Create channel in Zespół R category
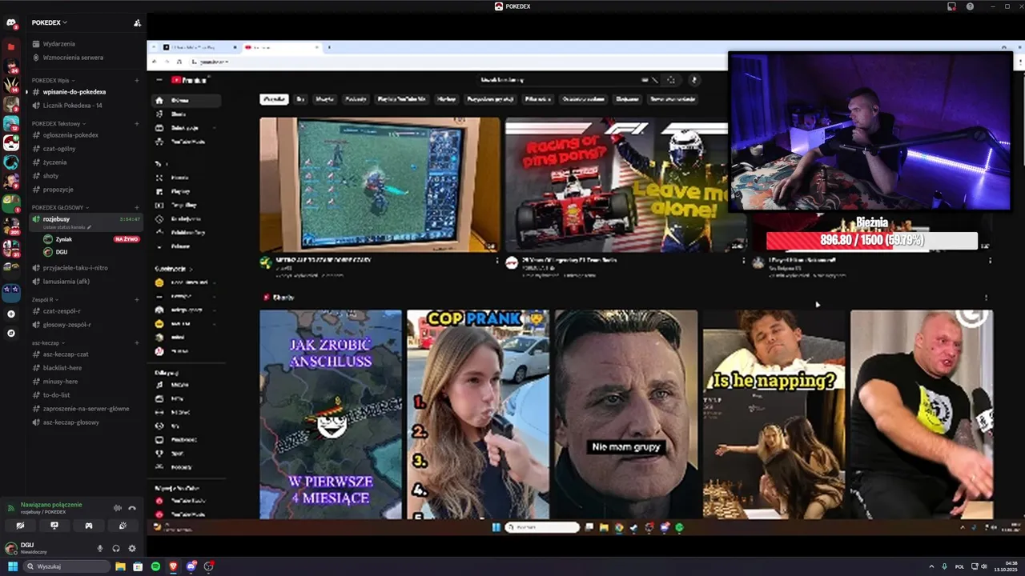Image resolution: width=1025 pixels, height=576 pixels. [x=137, y=299]
